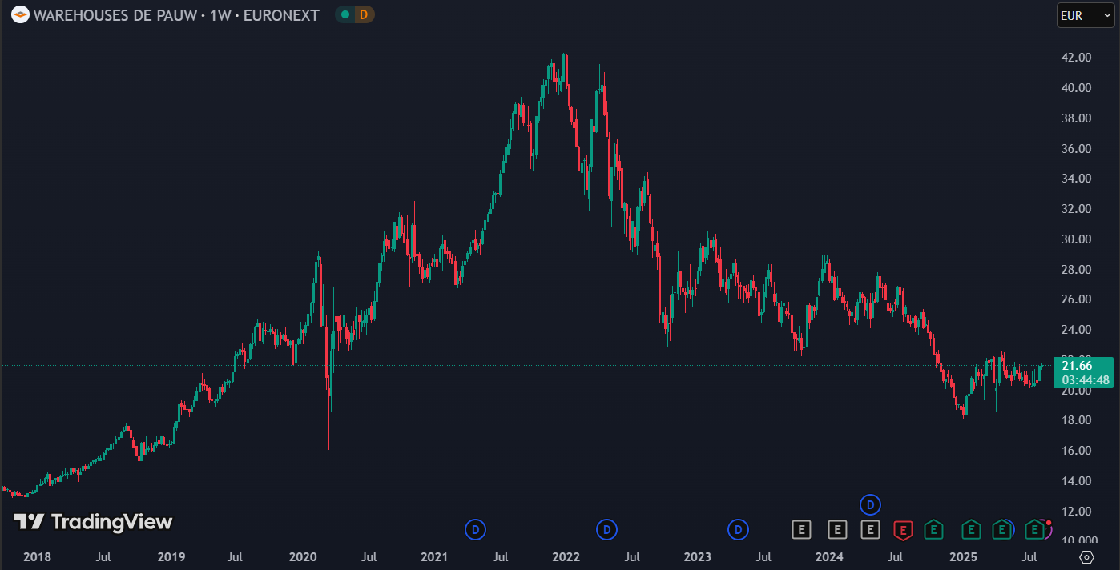This screenshot has width=1120, height=570.
Task: Open the EUR currency dropdown
Action: click(1086, 15)
